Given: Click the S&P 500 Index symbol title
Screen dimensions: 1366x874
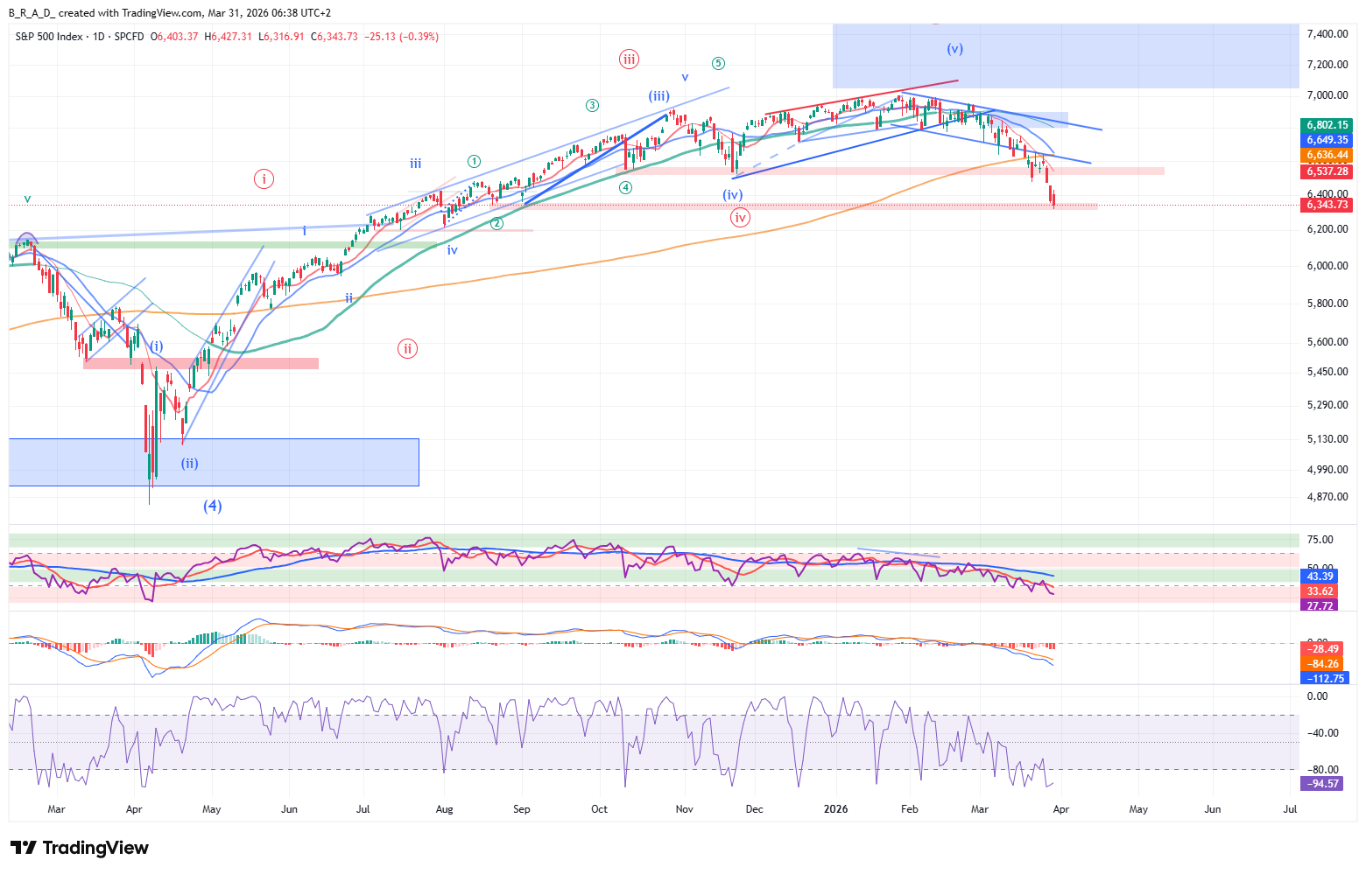Looking at the screenshot, I should tap(49, 37).
